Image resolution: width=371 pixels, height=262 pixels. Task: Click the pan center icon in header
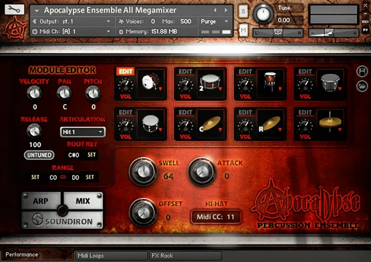[278, 33]
